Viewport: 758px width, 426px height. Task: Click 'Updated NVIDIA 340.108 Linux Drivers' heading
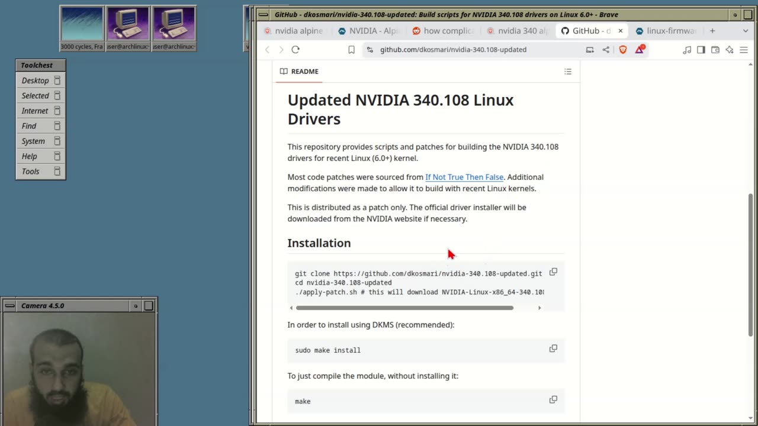click(400, 109)
